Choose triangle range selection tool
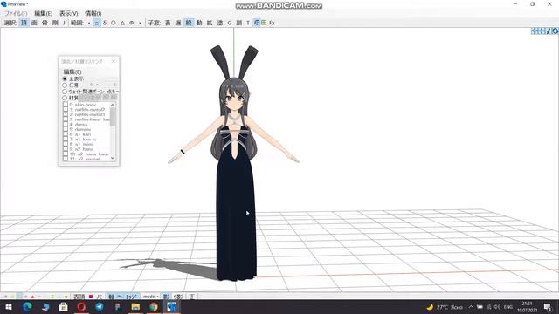Screen dimensions: 559x314 click(122, 23)
